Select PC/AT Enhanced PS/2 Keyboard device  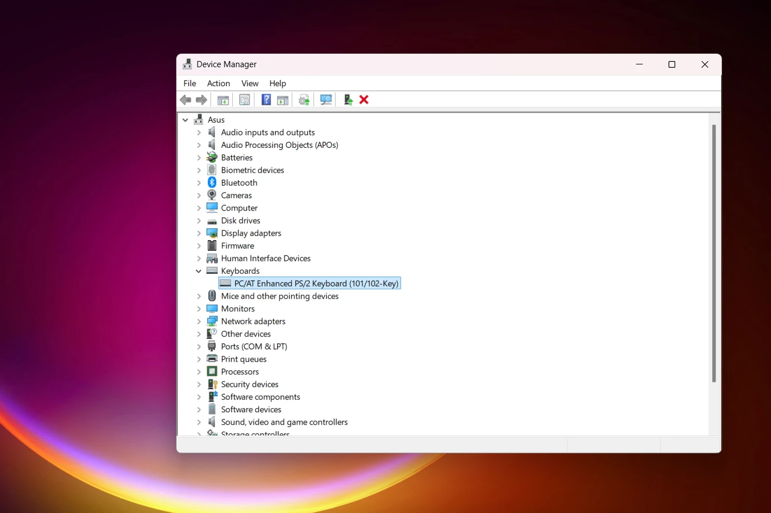pos(310,283)
